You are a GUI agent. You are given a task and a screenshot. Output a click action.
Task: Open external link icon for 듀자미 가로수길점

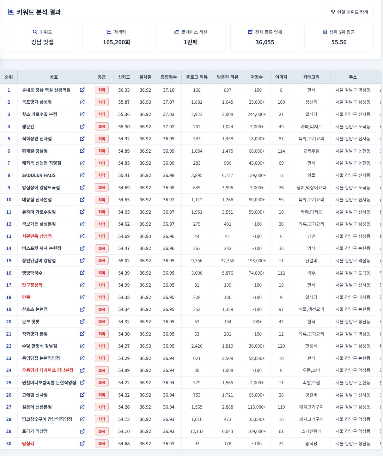point(82,212)
